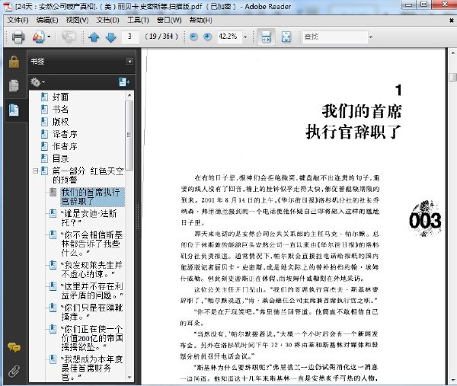This screenshot has width=457, height=386.
Task: Click bookmark icon beside 封面
Action: 44,97
